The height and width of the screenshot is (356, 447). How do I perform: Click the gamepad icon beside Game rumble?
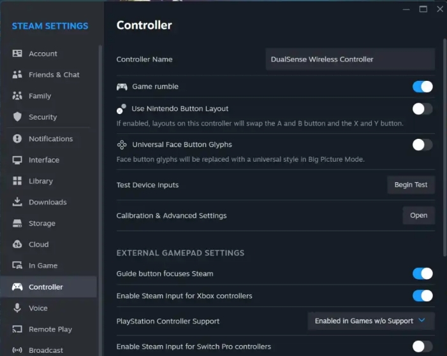coord(122,87)
